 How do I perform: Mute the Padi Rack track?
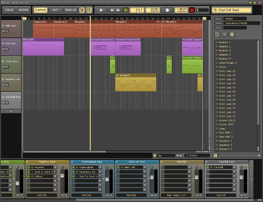coord(3,49)
